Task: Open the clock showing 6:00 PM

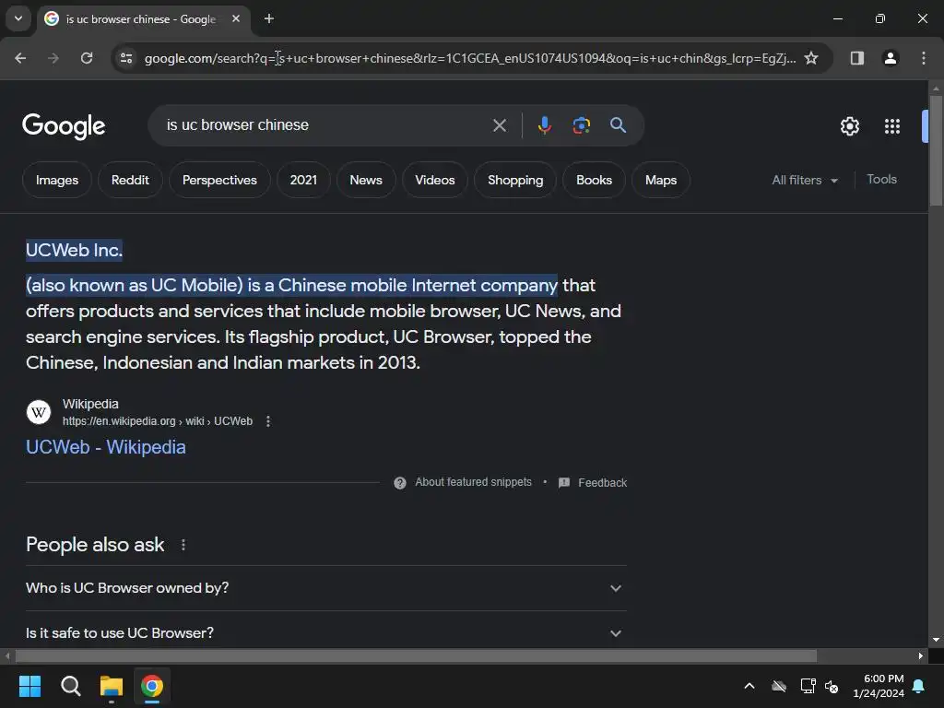Action: (x=879, y=686)
